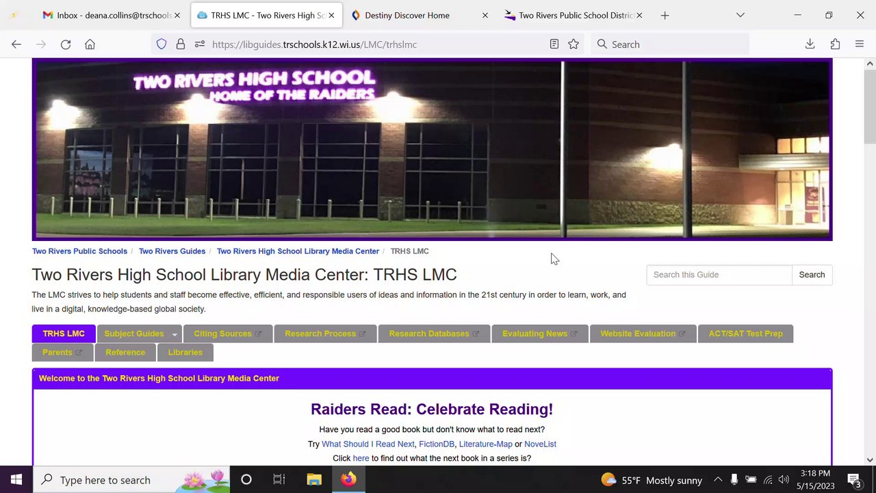Click the guide Search button
The width and height of the screenshot is (876, 493).
tap(812, 275)
